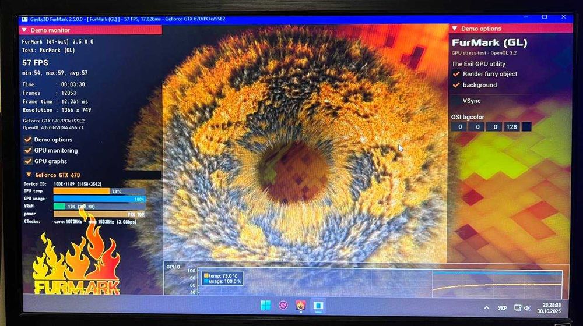Click the GPU 0 temperature graph area
This screenshot has height=326, width=583.
[380, 281]
